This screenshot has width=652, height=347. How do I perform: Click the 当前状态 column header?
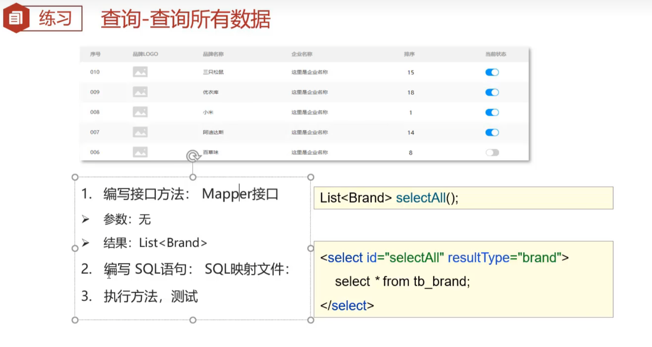[x=496, y=54]
